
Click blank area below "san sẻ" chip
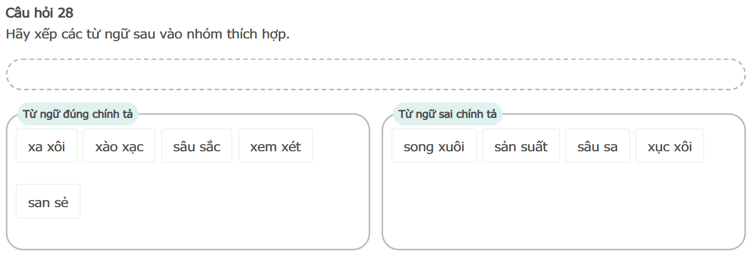coord(48,233)
